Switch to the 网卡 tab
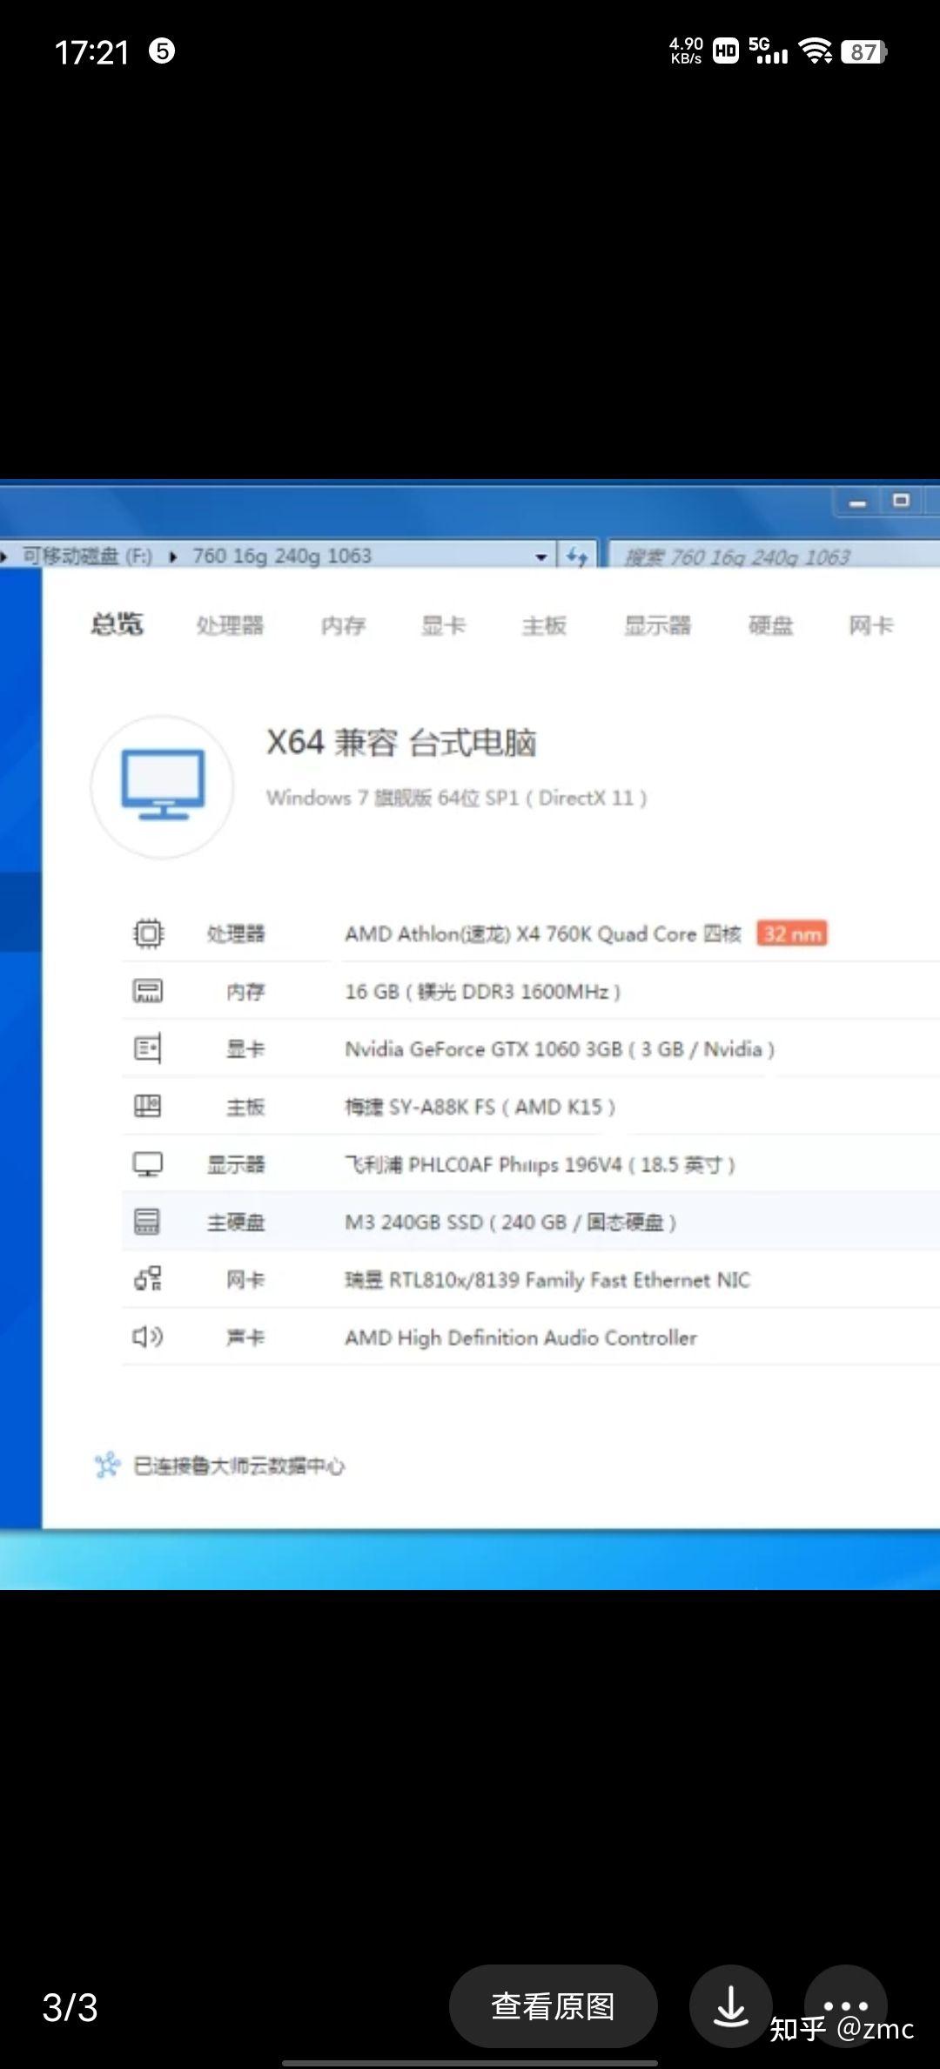This screenshot has height=2069, width=940. 871,625
